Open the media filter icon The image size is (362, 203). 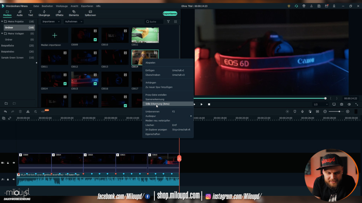pos(168,21)
